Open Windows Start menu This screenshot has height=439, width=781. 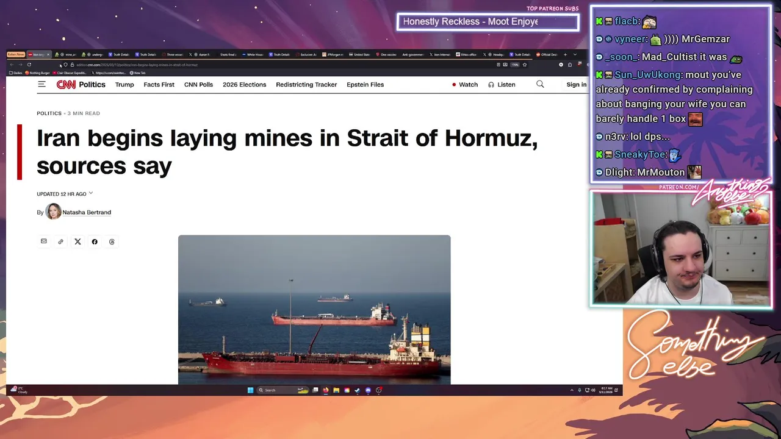(250, 390)
